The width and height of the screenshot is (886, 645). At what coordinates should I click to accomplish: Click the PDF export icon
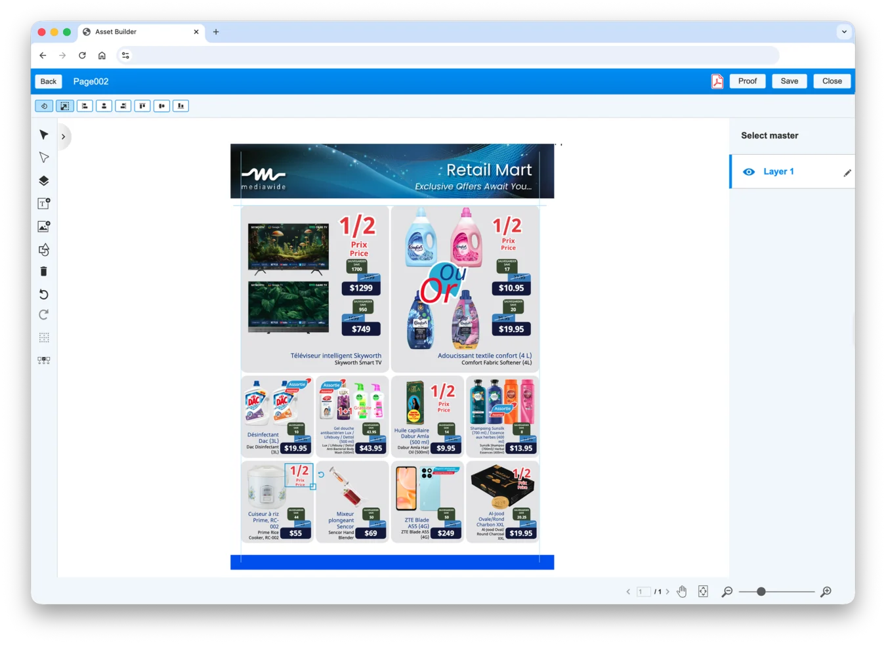pyautogui.click(x=717, y=81)
